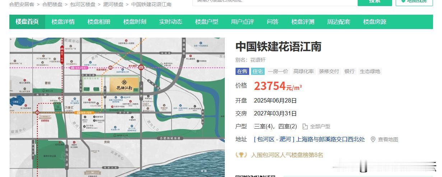This screenshot has height=177, width=442.
Task: Click the 生态绿地 tag
Action: [x=370, y=71]
